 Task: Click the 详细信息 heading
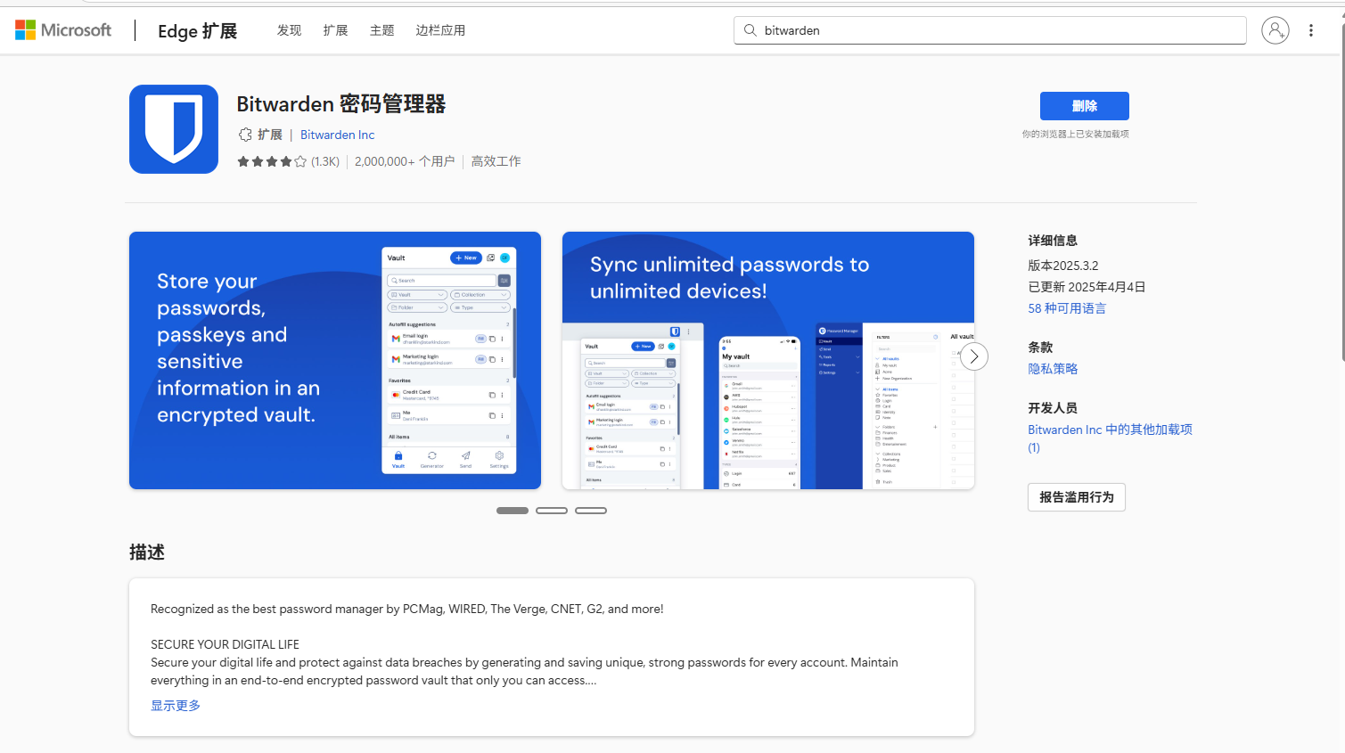coord(1053,241)
